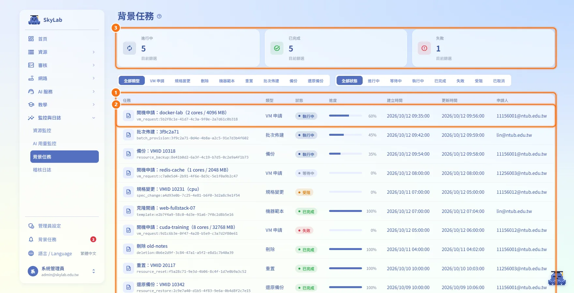This screenshot has height=293, width=574.
Task: Open the 首頁 home icon in sidebar
Action: 31,39
